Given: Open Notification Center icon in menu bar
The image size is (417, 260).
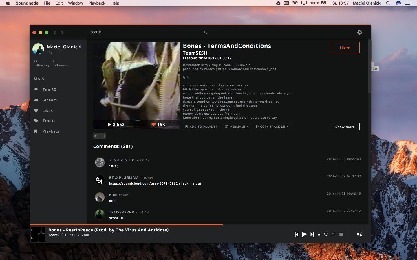Looking at the screenshot, I should (x=408, y=3).
